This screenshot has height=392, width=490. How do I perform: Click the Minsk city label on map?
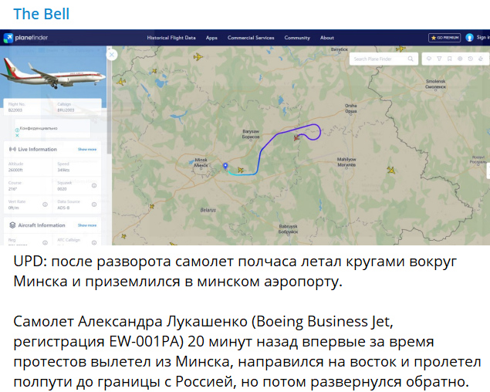click(x=201, y=163)
